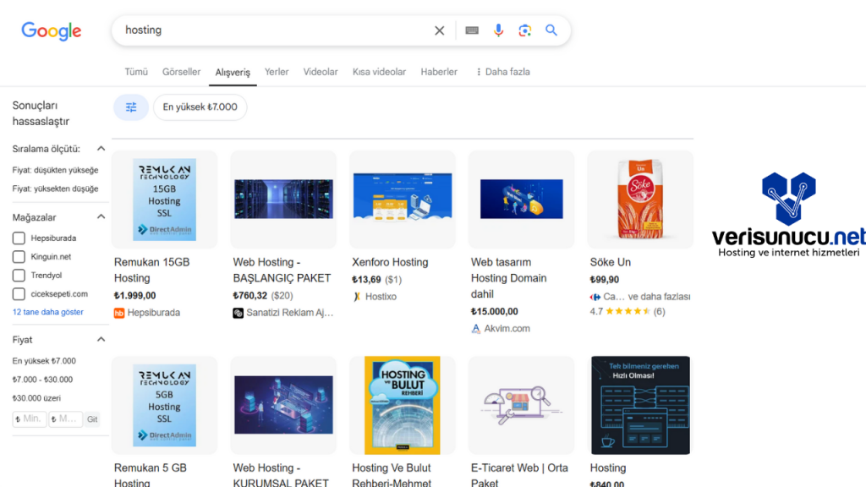866x487 pixels.
Task: Open Web Hosting BAŞLANGIÇ PAKET server image
Action: point(283,200)
